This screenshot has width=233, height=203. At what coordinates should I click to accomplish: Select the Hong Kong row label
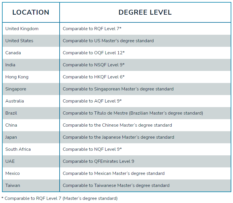(x=17, y=77)
